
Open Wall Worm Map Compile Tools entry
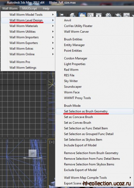point(85,178)
